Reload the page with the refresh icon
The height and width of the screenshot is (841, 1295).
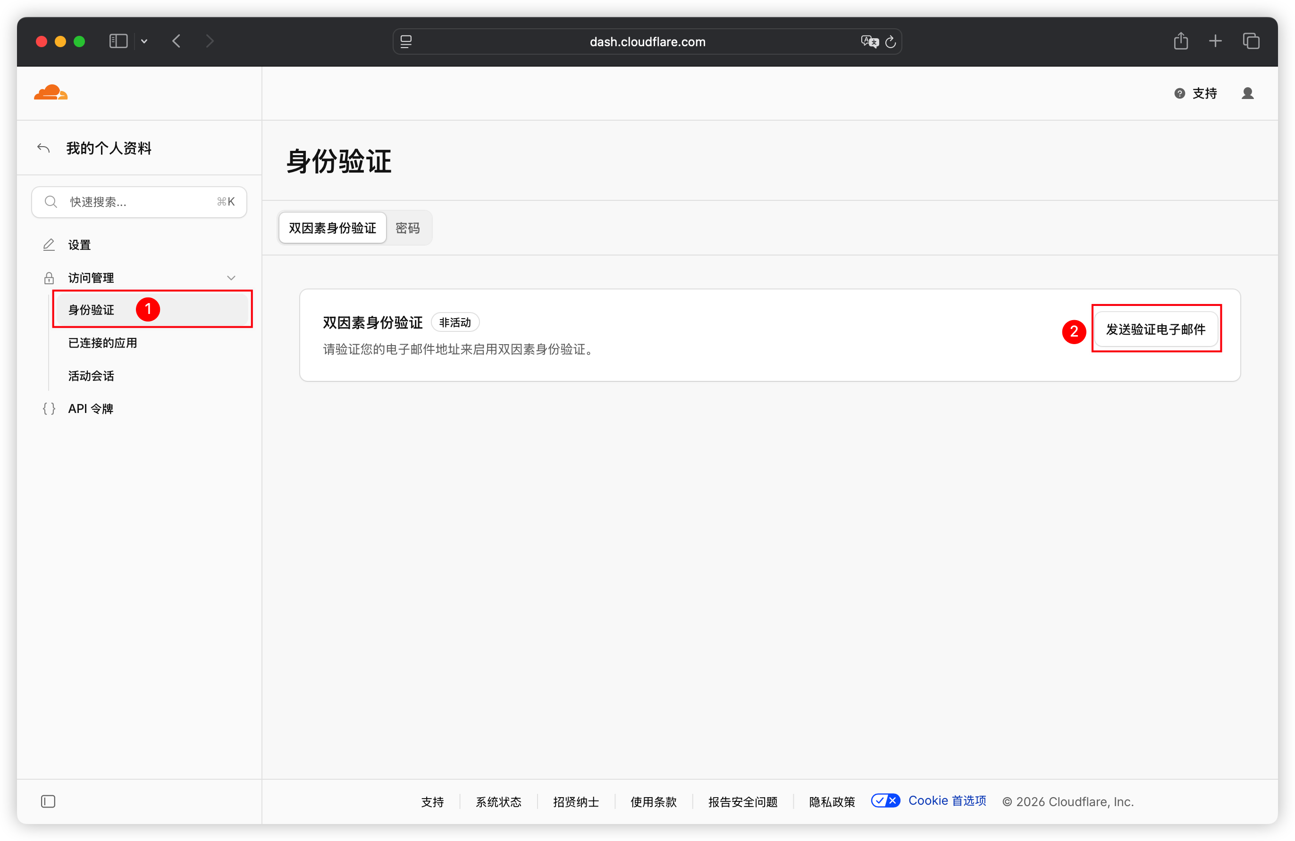pyautogui.click(x=891, y=41)
